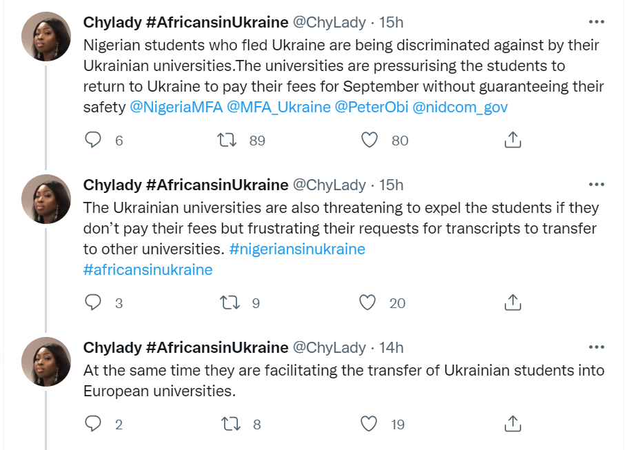Like the tweet with 20 likes
The width and height of the screenshot is (626, 450).
click(369, 303)
